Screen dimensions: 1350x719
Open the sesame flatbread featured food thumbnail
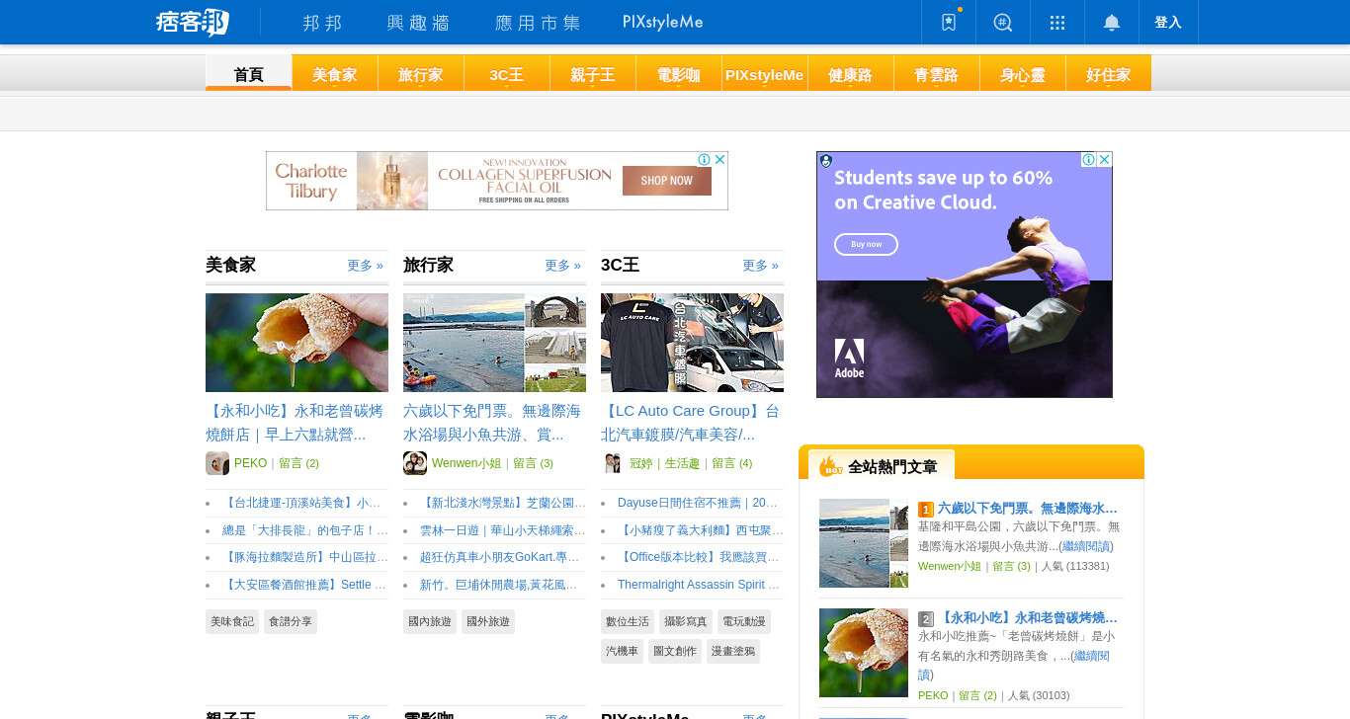(x=296, y=343)
